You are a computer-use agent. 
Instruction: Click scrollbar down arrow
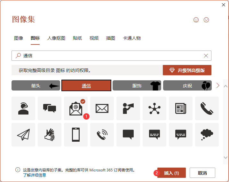pyautogui.click(x=225, y=157)
